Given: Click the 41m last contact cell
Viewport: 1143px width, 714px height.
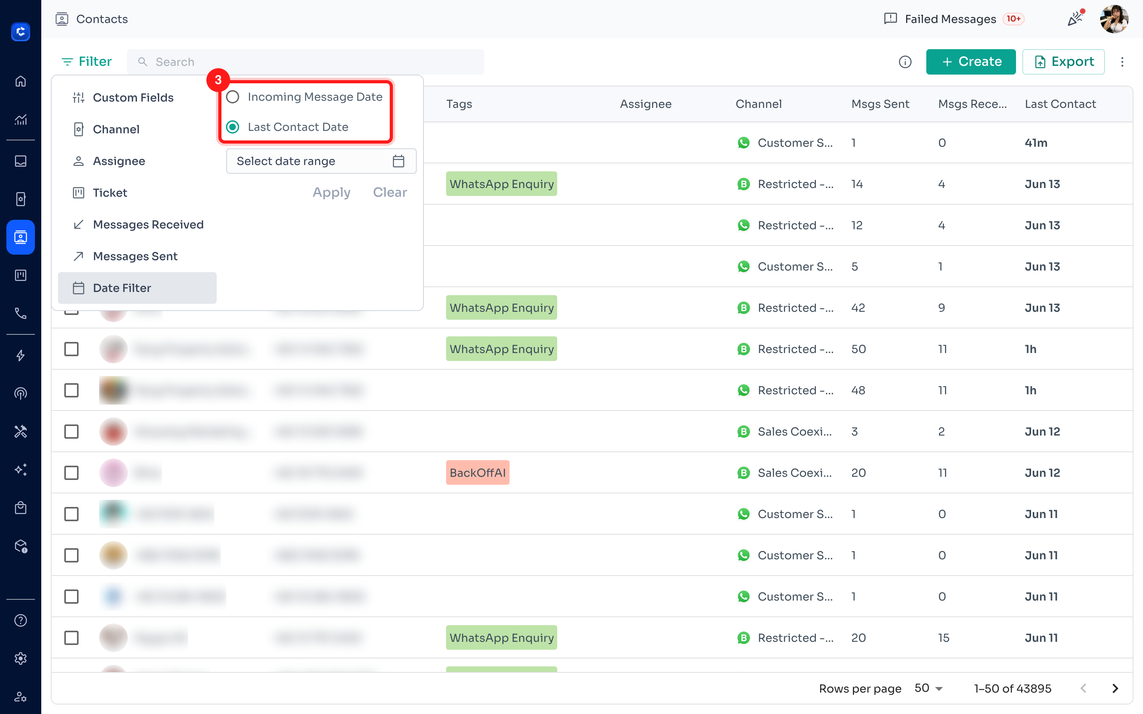Looking at the screenshot, I should [x=1036, y=143].
